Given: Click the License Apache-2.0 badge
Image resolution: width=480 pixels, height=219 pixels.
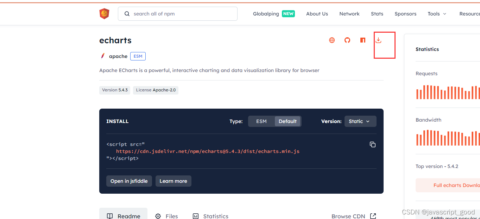Looking at the screenshot, I should [x=156, y=90].
